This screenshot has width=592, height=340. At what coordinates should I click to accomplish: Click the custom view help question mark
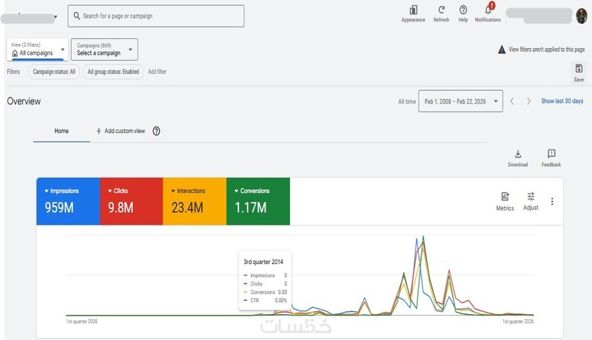(x=156, y=131)
